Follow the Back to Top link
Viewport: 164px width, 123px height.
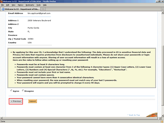[x=134, y=115]
